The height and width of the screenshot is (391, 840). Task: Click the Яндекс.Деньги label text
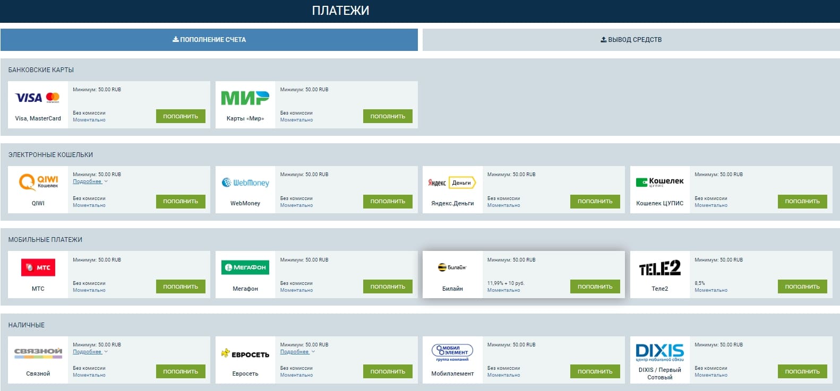452,203
